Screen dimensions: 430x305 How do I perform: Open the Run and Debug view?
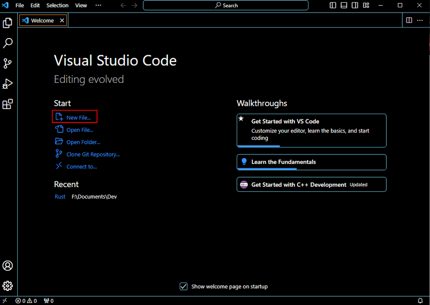[x=8, y=83]
